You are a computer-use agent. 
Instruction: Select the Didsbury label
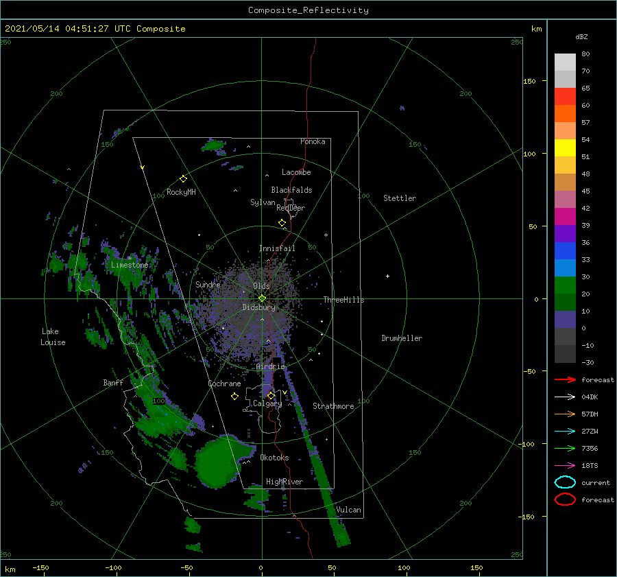258,307
